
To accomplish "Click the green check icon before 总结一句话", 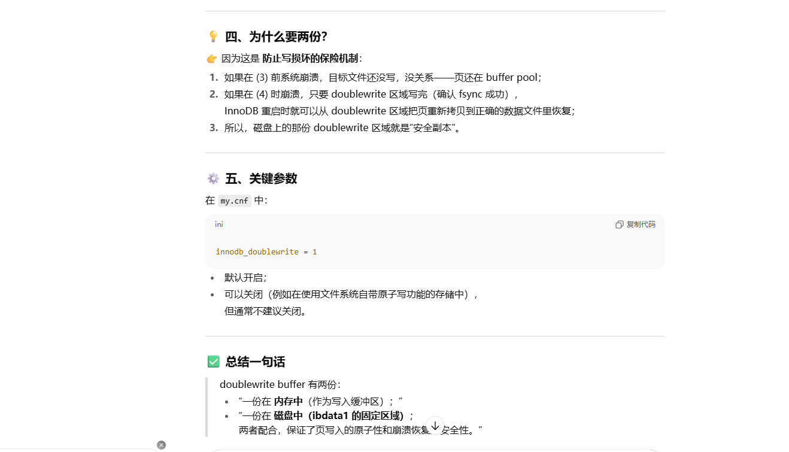I will tap(213, 362).
